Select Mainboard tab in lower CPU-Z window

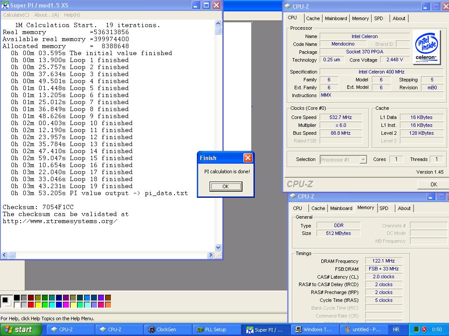click(341, 208)
